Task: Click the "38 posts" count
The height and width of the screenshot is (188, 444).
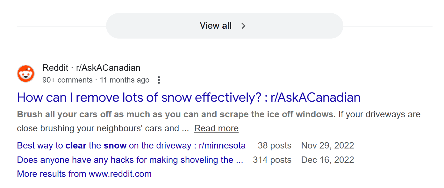Action: (275, 146)
